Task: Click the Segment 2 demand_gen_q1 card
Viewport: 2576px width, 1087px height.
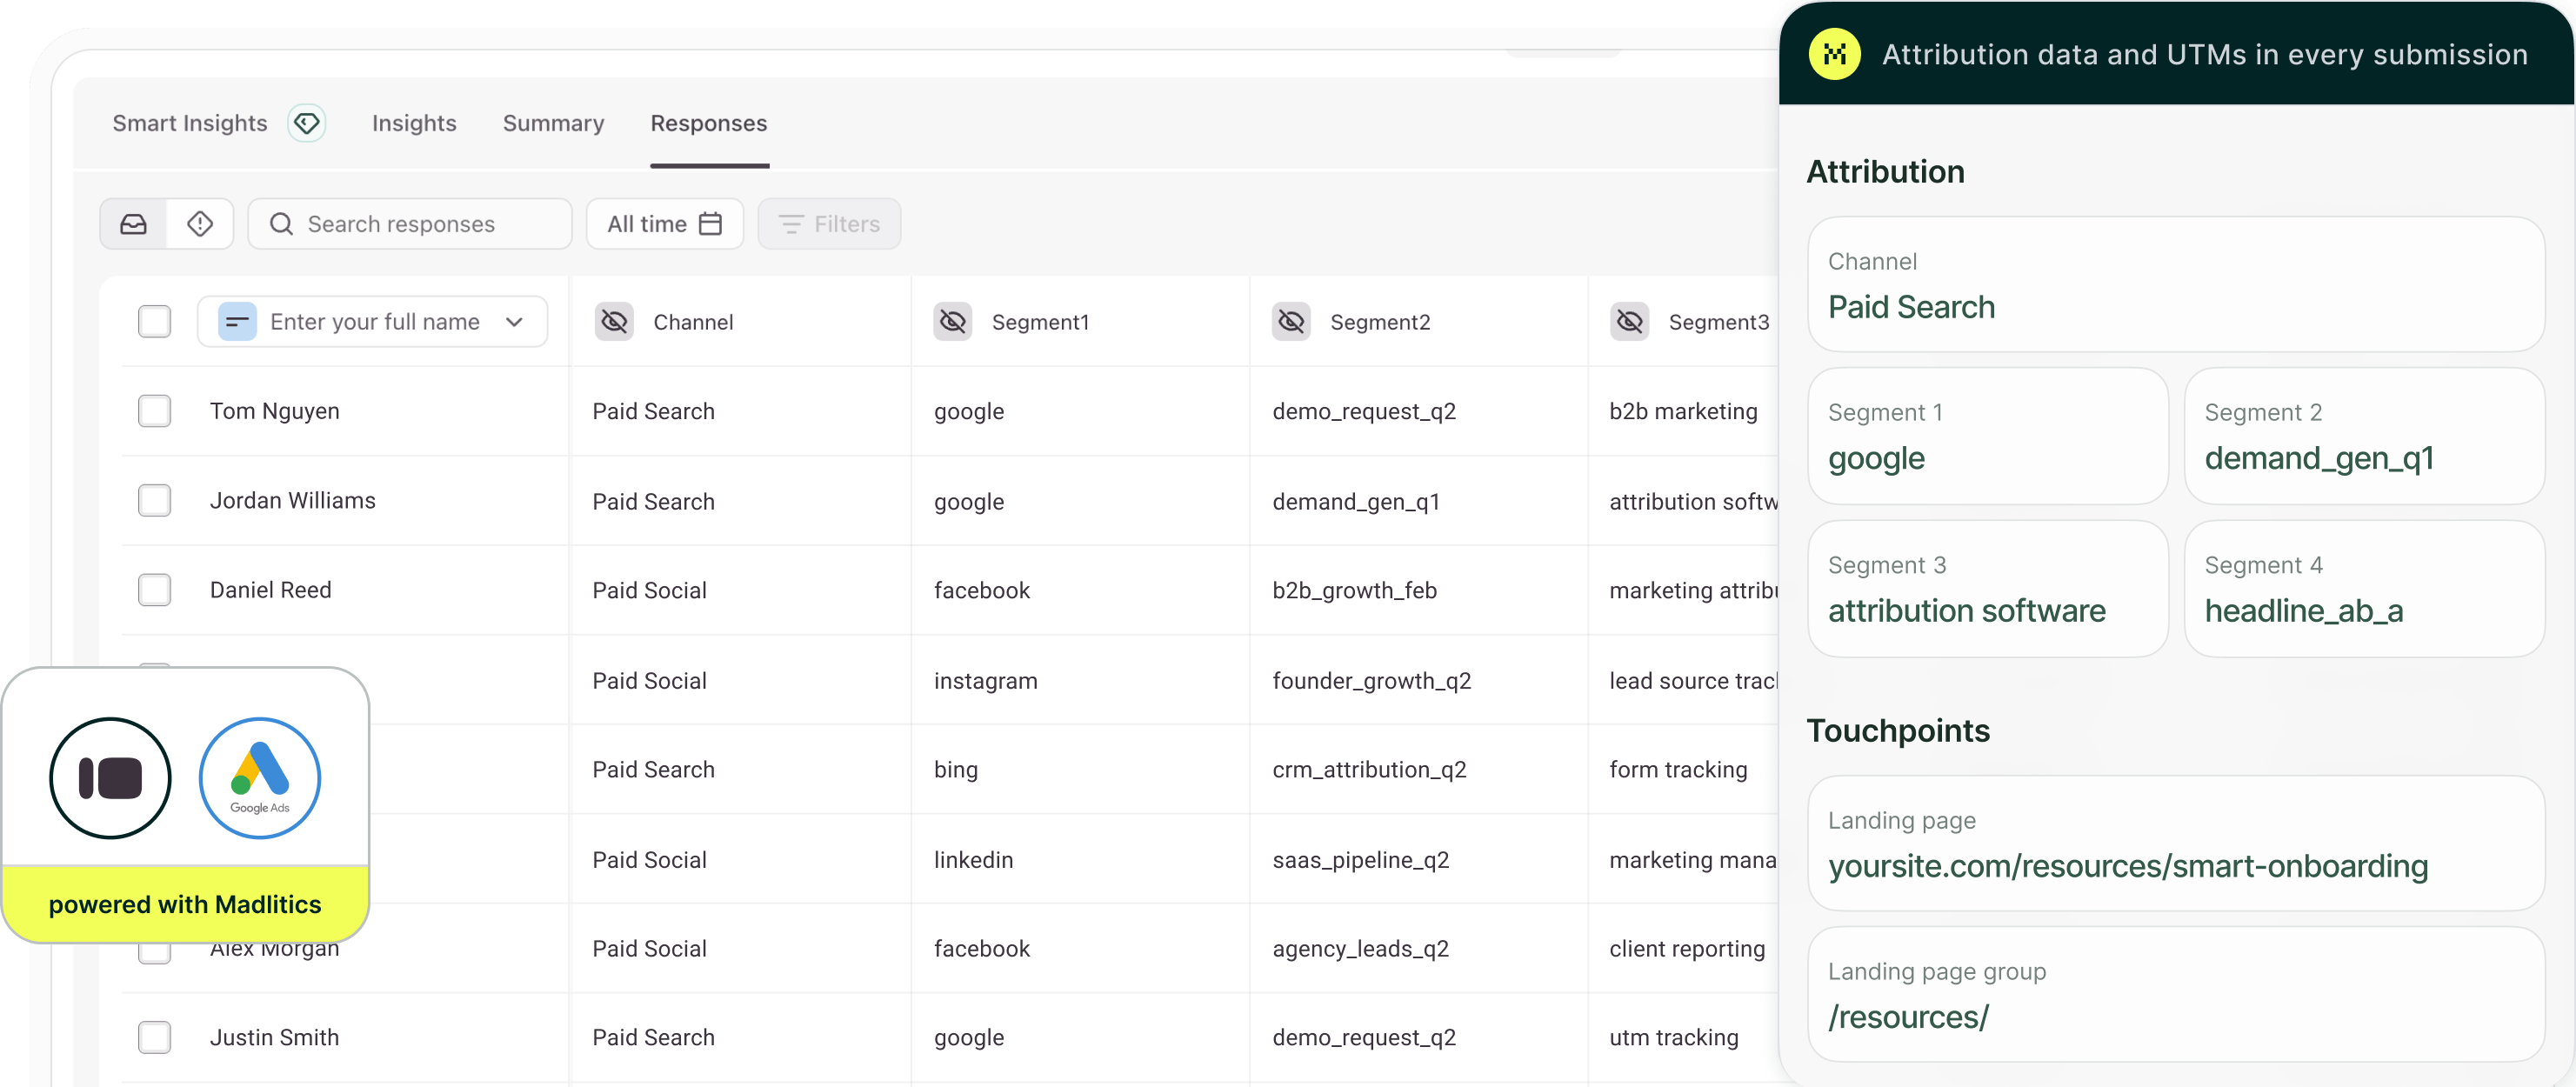Action: tap(2364, 436)
